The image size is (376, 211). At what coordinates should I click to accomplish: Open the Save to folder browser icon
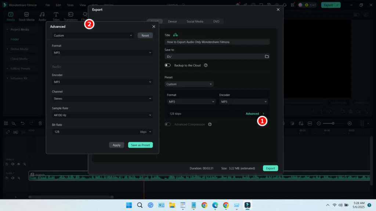pyautogui.click(x=267, y=56)
